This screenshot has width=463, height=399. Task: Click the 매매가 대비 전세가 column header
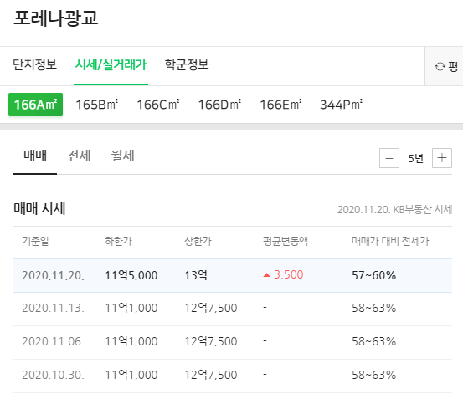390,241
